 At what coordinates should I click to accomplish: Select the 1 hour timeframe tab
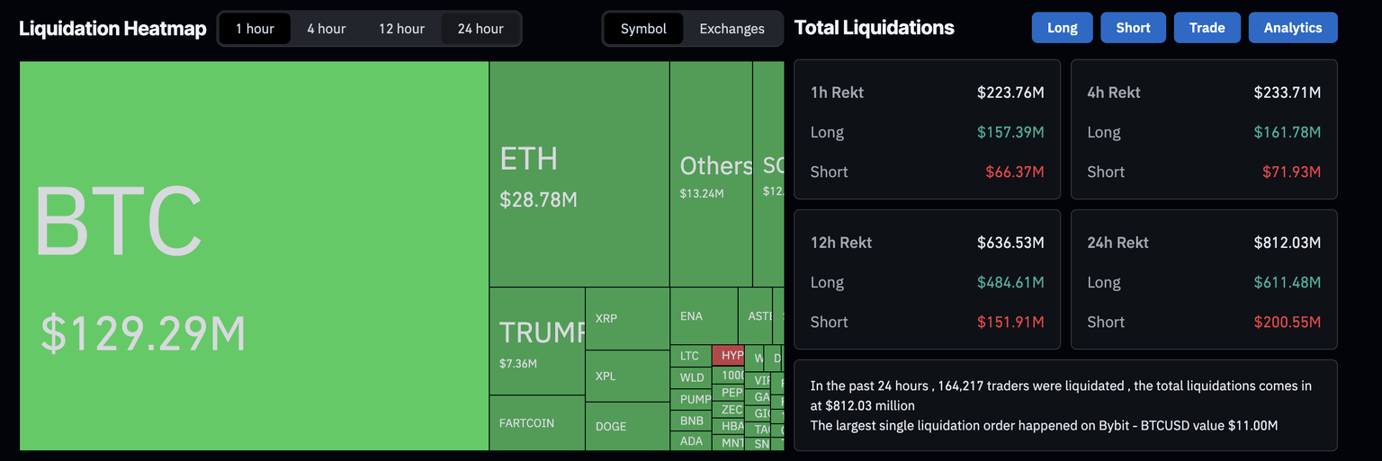click(x=255, y=29)
